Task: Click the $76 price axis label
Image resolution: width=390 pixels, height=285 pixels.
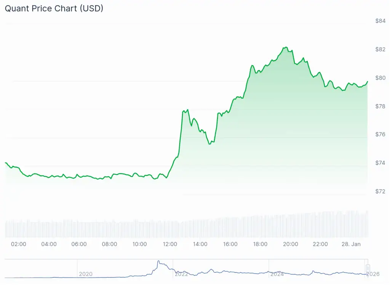Action: (380, 134)
